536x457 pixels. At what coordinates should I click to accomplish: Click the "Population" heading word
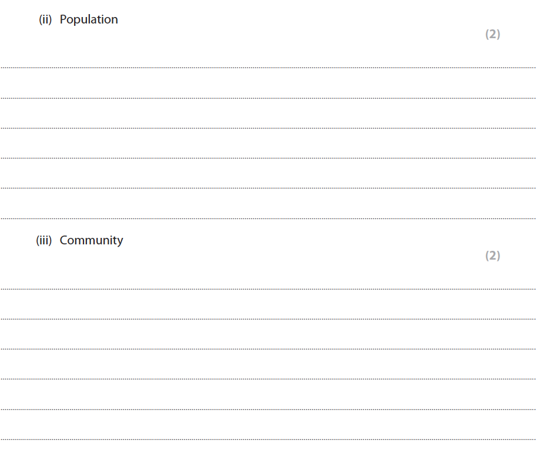click(89, 19)
